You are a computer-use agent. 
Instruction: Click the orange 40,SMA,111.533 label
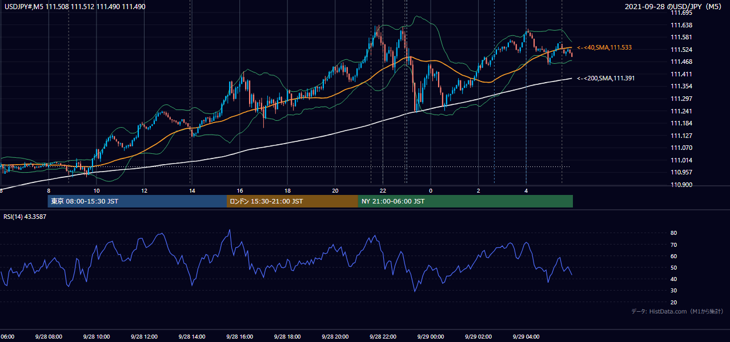point(604,47)
